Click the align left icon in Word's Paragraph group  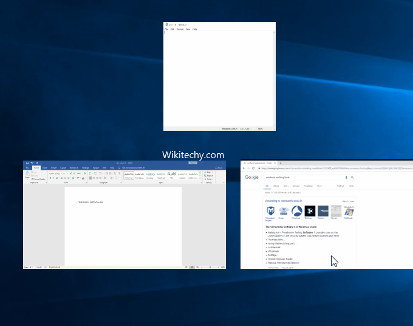click(x=90, y=178)
